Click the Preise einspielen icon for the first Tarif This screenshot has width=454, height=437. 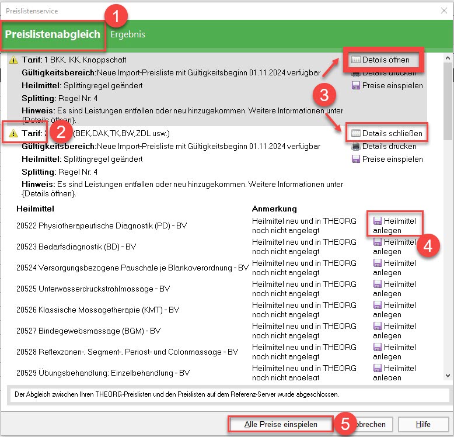point(355,86)
